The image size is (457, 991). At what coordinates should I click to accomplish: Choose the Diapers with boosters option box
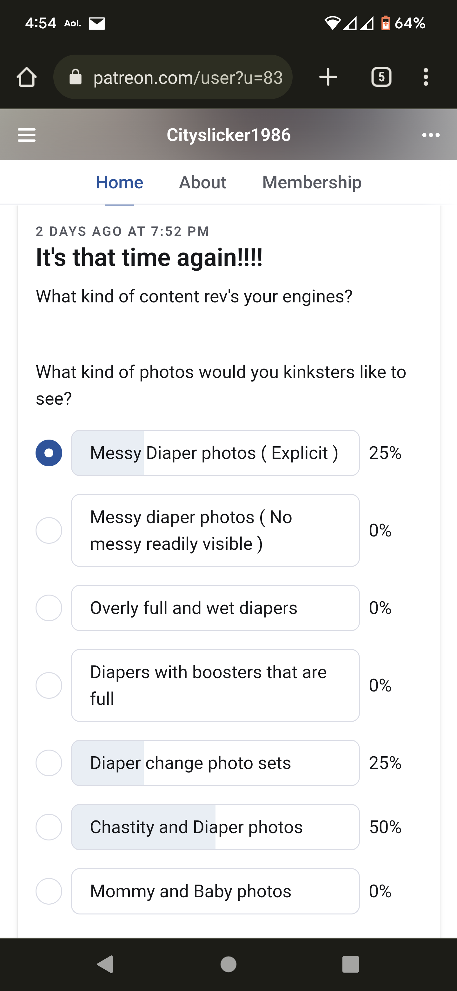pyautogui.click(x=215, y=685)
